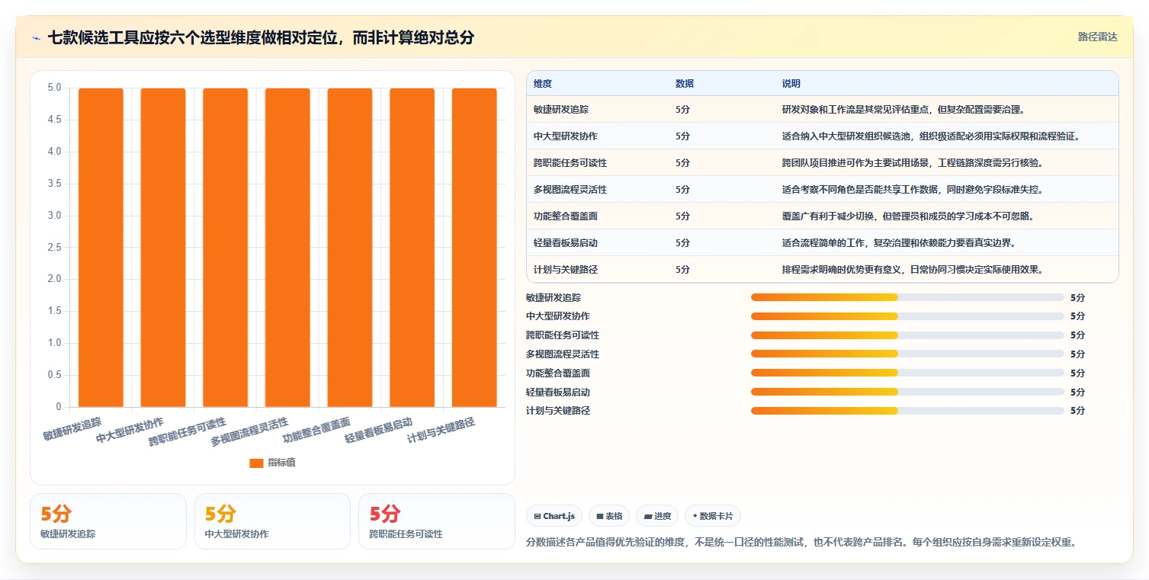Click the 路径雷达 tag in the header

pos(1097,37)
